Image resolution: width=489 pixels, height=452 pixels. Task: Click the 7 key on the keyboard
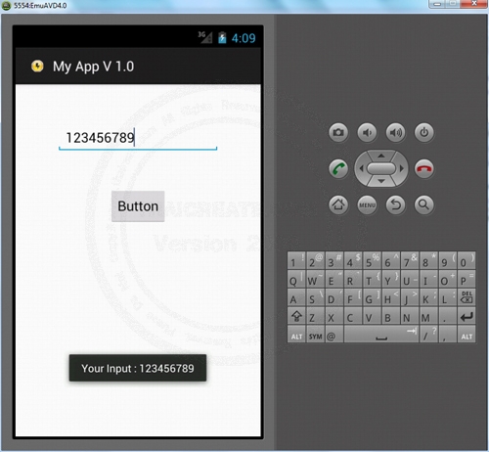(410, 260)
